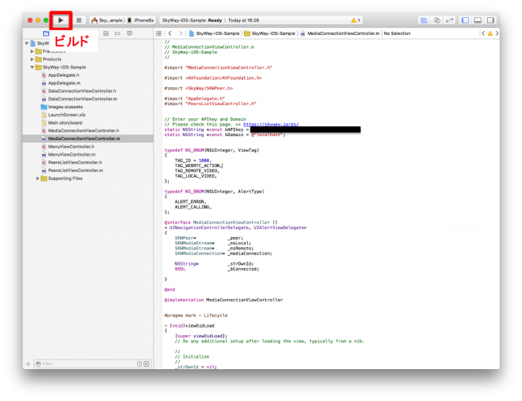
Task: Expand the Supporting Files folder
Action: click(38, 178)
